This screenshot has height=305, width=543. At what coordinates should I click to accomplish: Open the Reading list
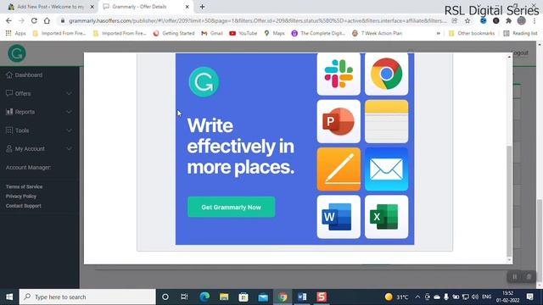pos(520,33)
